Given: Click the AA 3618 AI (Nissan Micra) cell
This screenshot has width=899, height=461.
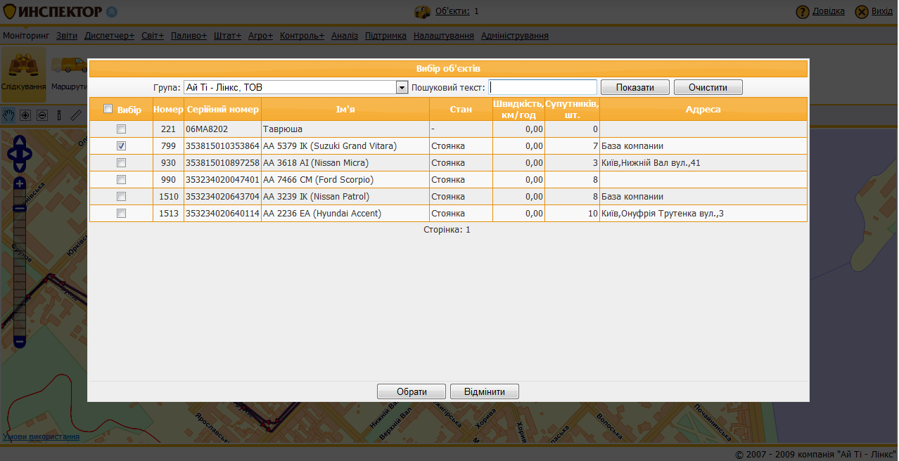Looking at the screenshot, I should point(345,163).
